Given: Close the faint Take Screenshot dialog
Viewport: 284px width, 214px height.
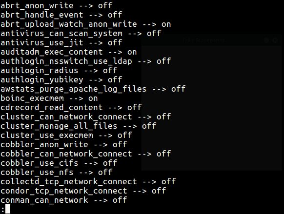Looking at the screenshot, I should pyautogui.click(x=275, y=40).
